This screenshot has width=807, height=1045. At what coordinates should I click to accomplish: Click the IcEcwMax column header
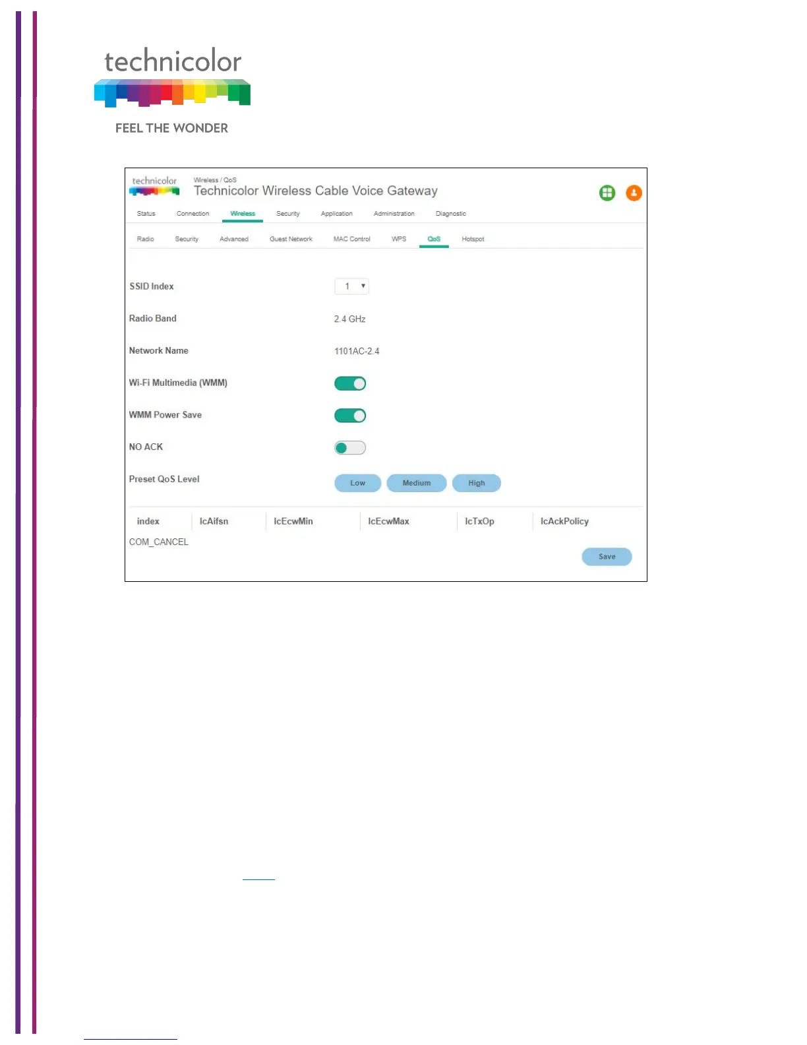pos(388,521)
